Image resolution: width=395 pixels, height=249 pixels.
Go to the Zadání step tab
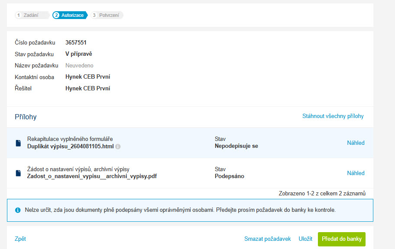pyautogui.click(x=31, y=15)
